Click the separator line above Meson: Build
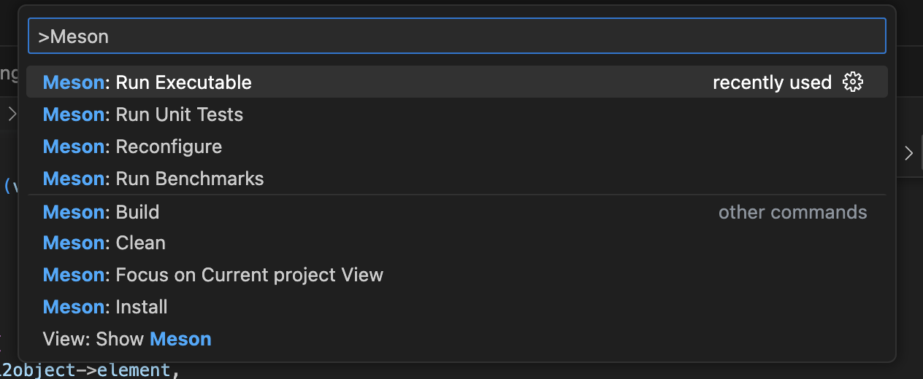 456,195
